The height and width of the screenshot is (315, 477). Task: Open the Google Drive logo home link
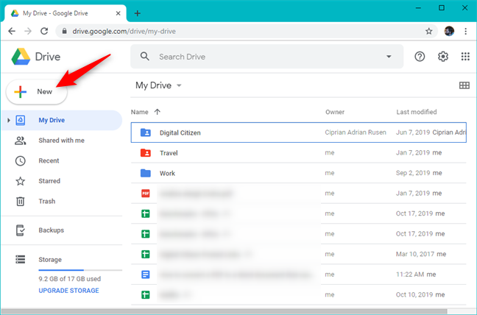[x=36, y=57]
